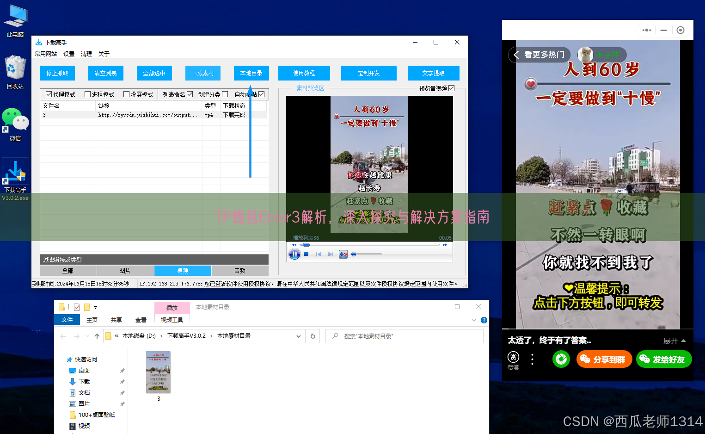
Task: Open the 查看 ribbon tab in Explorer
Action: 141,320
